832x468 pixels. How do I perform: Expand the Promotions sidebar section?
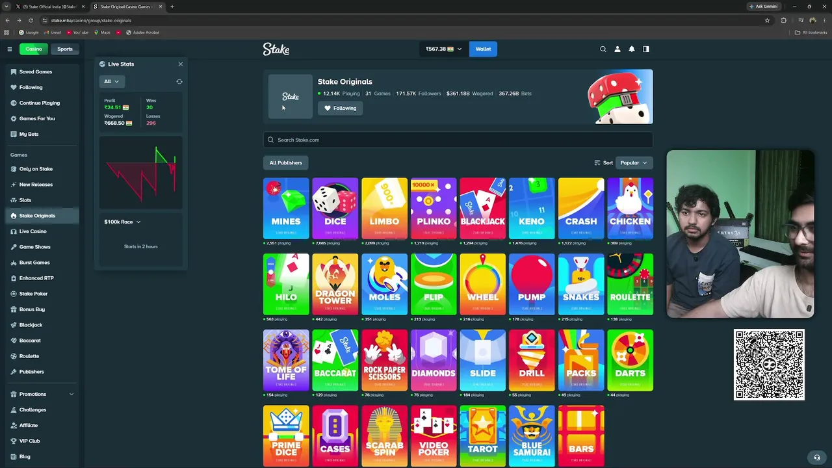tap(43, 394)
